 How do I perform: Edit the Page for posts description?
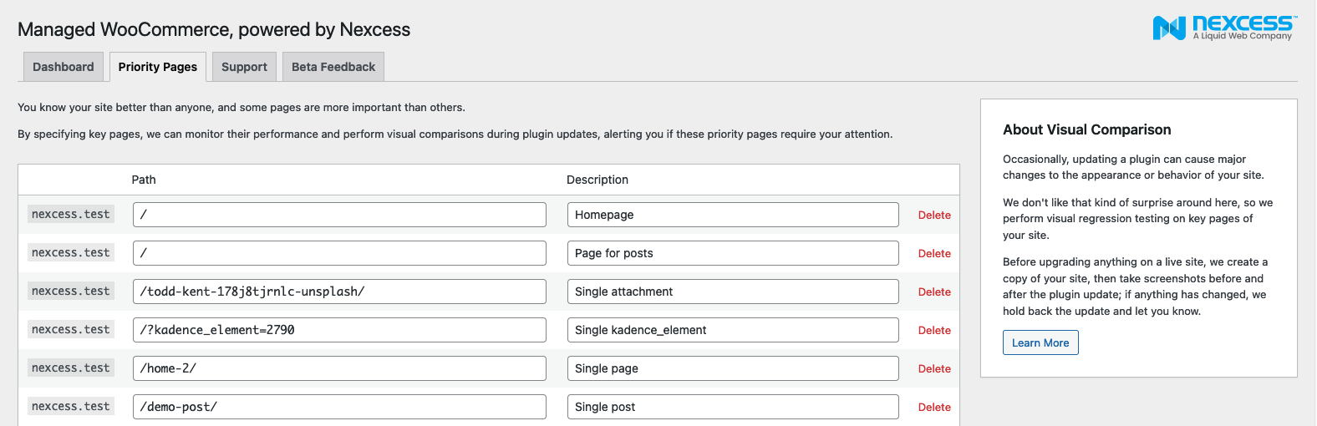[x=732, y=253]
